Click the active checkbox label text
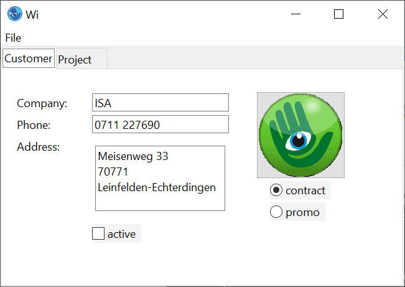Screen dimensions: 405x287 pyautogui.click(x=121, y=234)
